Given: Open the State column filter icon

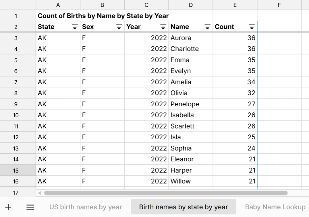Looking at the screenshot, I should point(74,27).
